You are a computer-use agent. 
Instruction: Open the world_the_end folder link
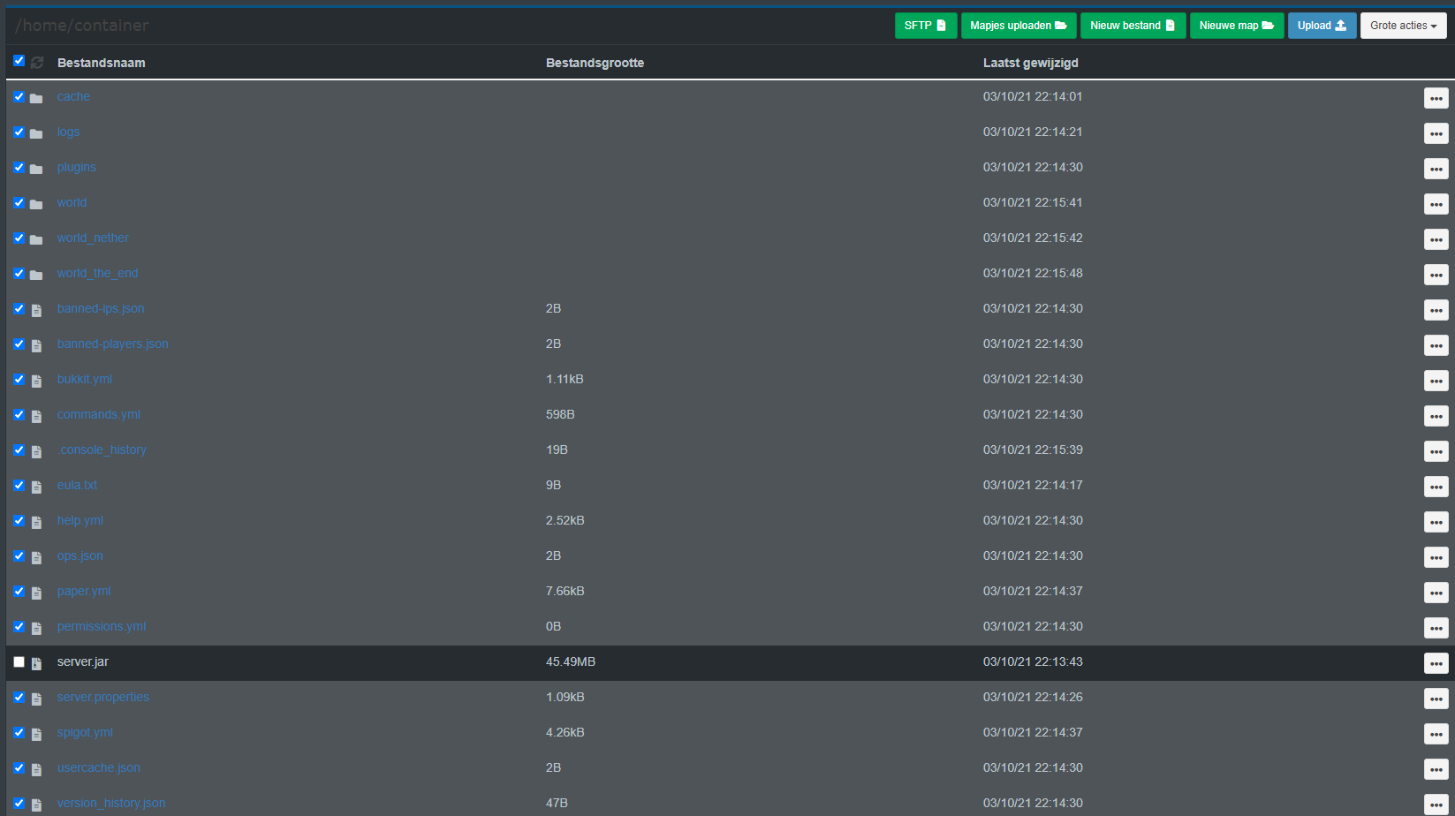tap(97, 273)
